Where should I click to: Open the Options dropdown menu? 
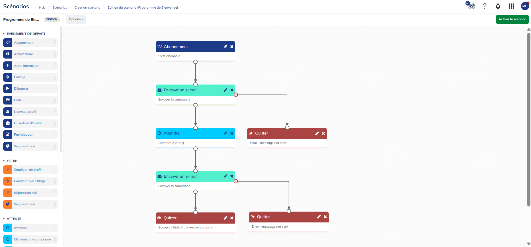click(76, 19)
